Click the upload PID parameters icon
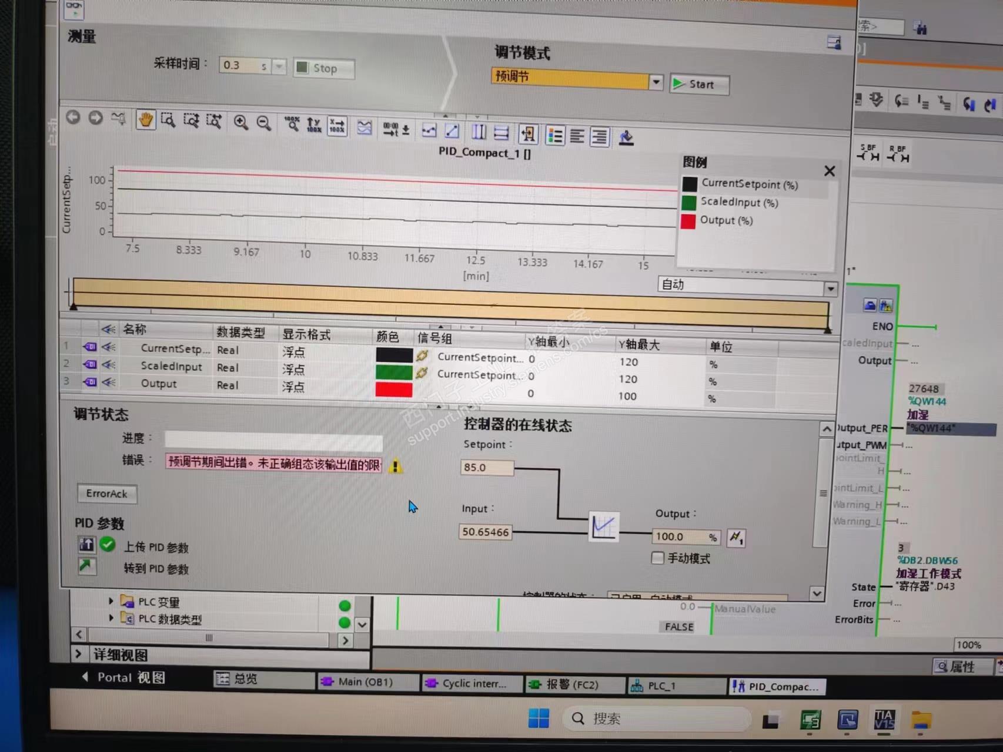 pyautogui.click(x=86, y=545)
